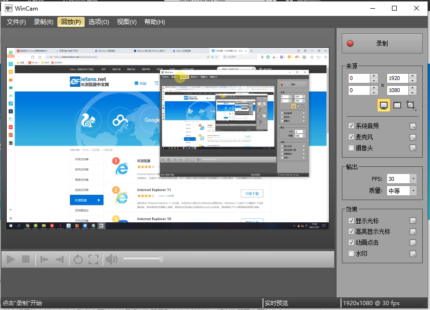Toggle the 显示光标 checkbox

(x=351, y=220)
